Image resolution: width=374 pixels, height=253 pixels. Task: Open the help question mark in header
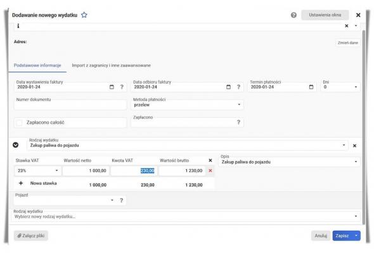293,15
